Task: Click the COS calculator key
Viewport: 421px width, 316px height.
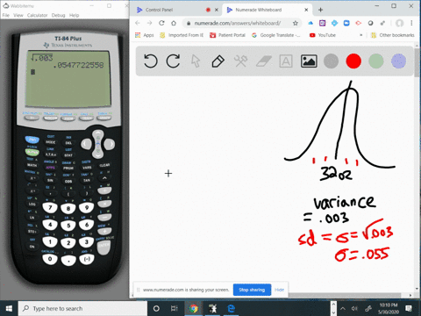Action: [x=68, y=182]
